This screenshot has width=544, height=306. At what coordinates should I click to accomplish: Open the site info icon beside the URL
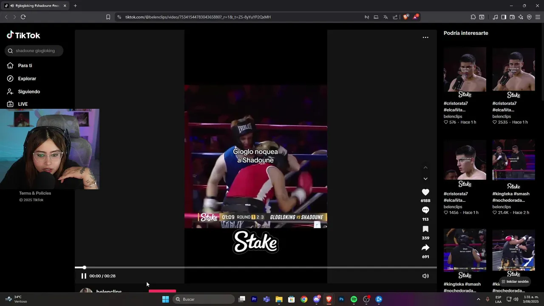click(x=119, y=17)
